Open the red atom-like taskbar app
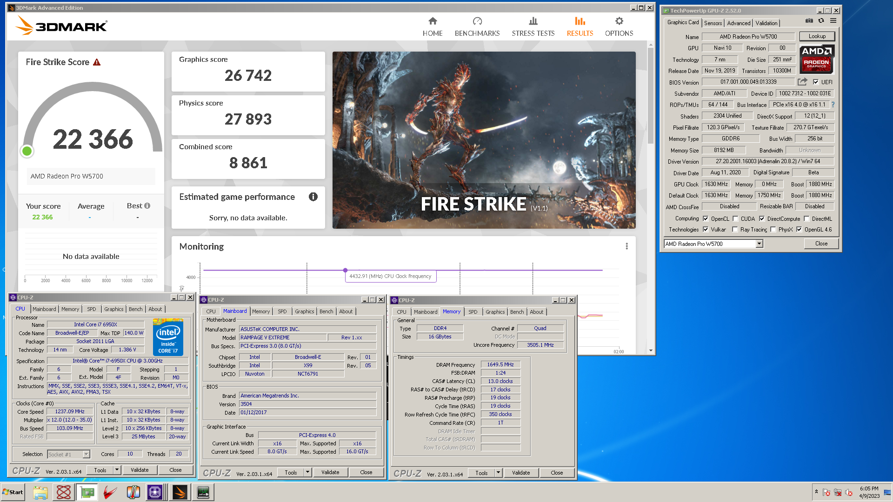The width and height of the screenshot is (893, 502). 64,492
